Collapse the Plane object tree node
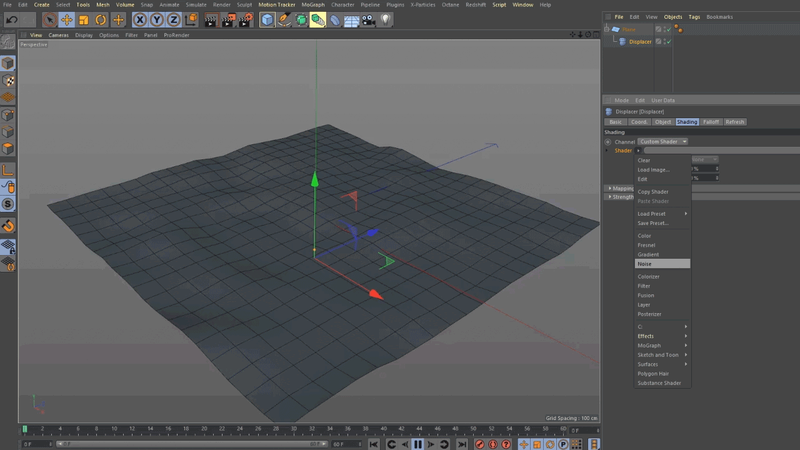800x450 pixels. point(607,29)
